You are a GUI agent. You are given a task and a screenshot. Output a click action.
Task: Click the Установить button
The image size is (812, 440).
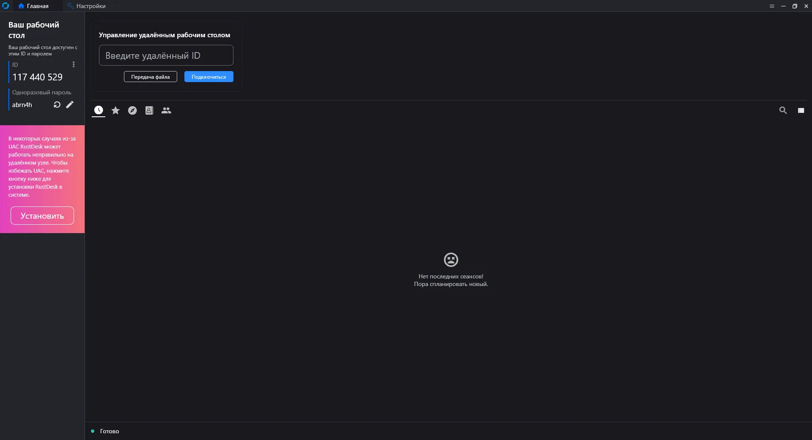point(42,216)
